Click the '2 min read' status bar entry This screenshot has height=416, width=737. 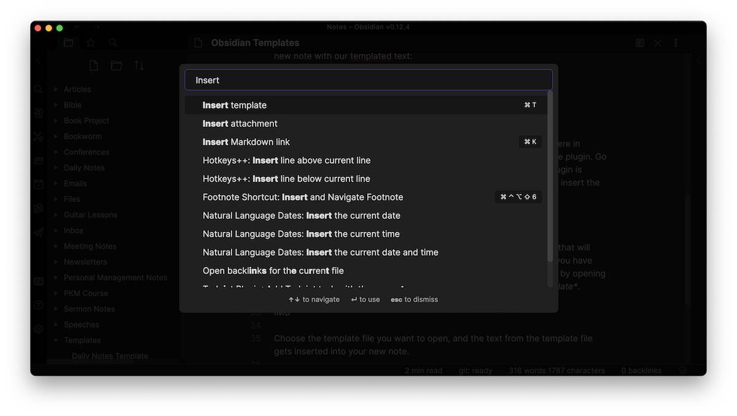click(425, 371)
